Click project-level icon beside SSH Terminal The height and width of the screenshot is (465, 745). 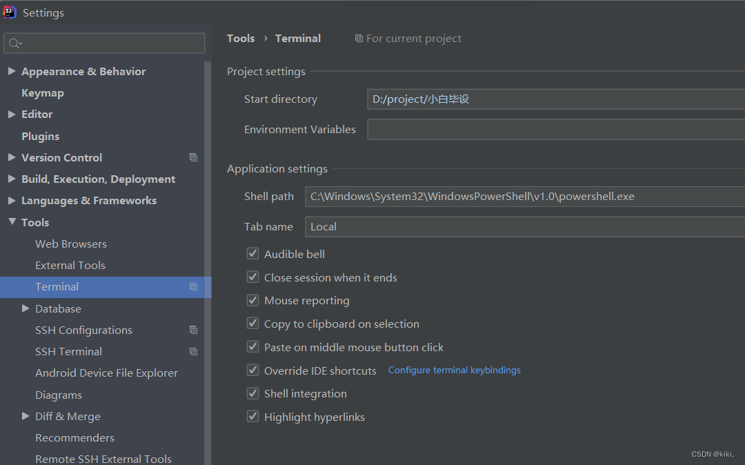pos(194,352)
